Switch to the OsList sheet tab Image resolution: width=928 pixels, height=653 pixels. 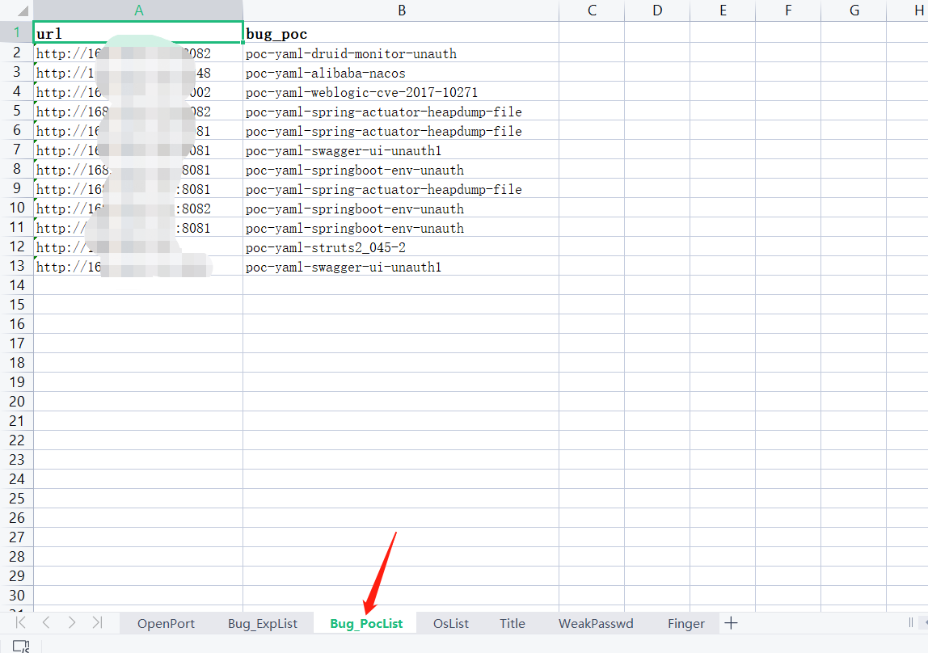tap(450, 623)
